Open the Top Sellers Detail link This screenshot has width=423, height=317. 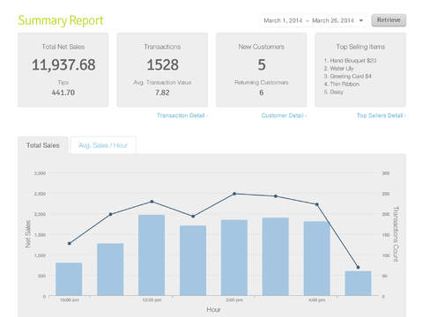[x=382, y=115]
